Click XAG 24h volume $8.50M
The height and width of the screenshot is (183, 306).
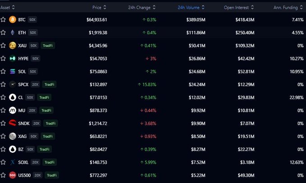click(198, 136)
